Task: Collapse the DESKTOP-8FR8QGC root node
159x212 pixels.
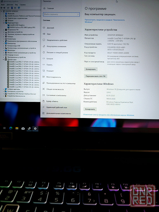Action: (x=2, y=11)
